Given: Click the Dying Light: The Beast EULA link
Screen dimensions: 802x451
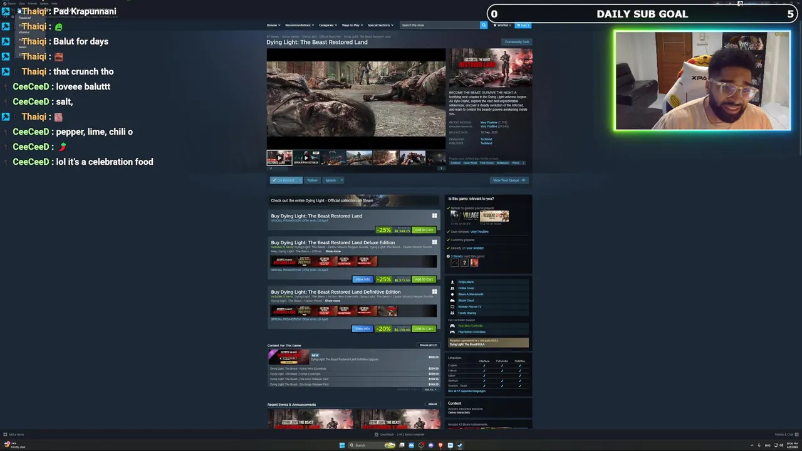Looking at the screenshot, I should click(467, 345).
